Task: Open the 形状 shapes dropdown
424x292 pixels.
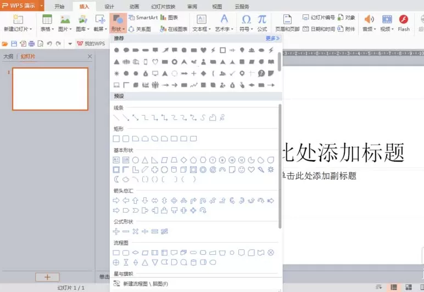Action: click(x=118, y=23)
